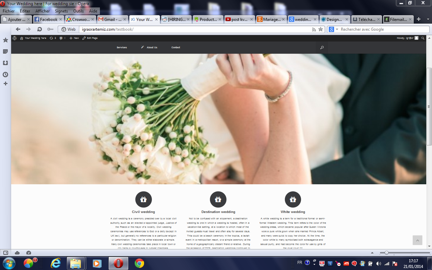Close the Facebook tab

tap(60, 20)
